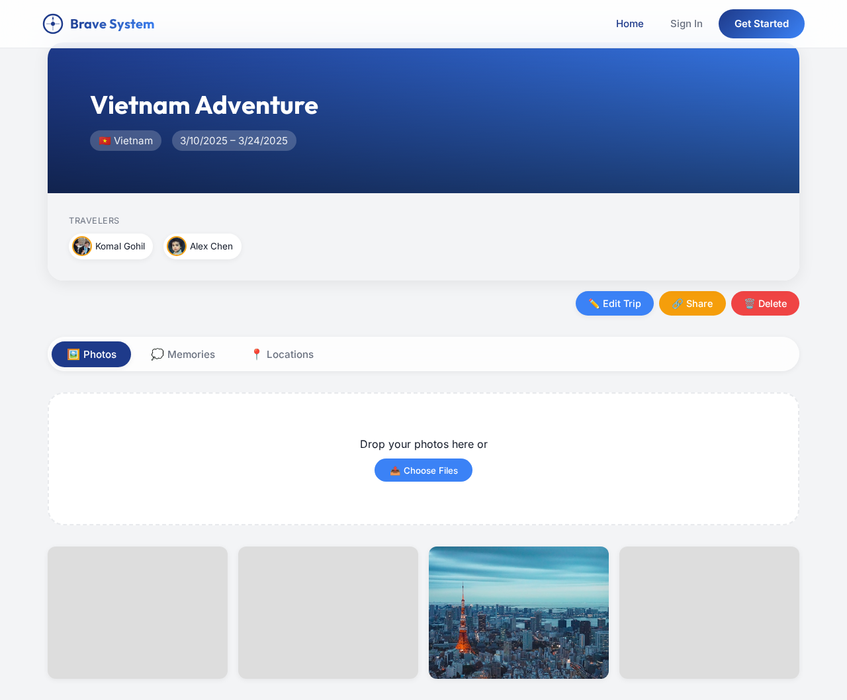Click the TRAVELERS section label
This screenshot has height=700, width=847.
pos(94,220)
